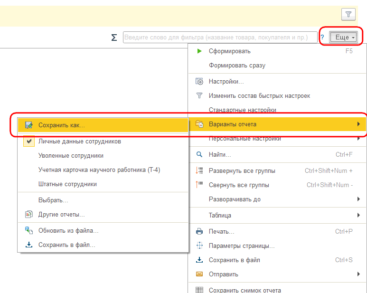Click the green Сформировать play icon

coord(199,51)
